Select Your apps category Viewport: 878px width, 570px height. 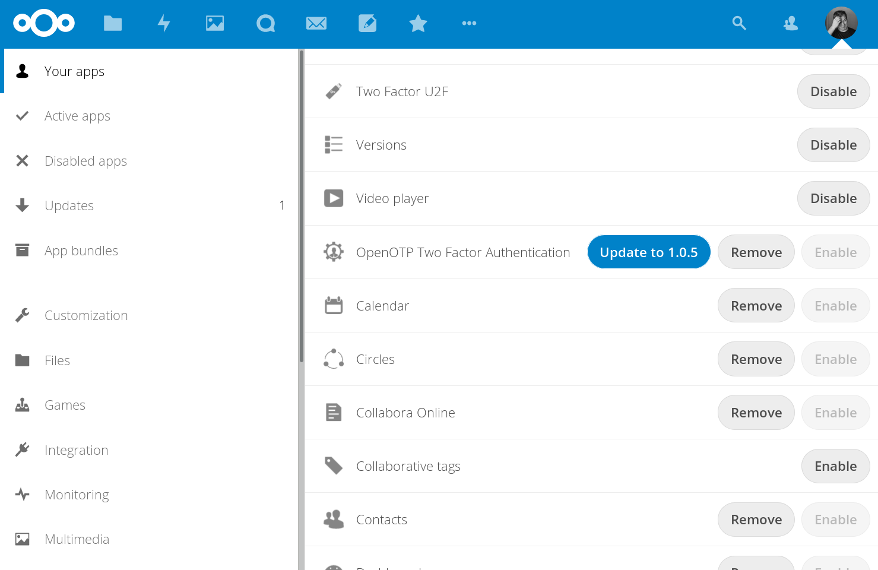[148, 71]
